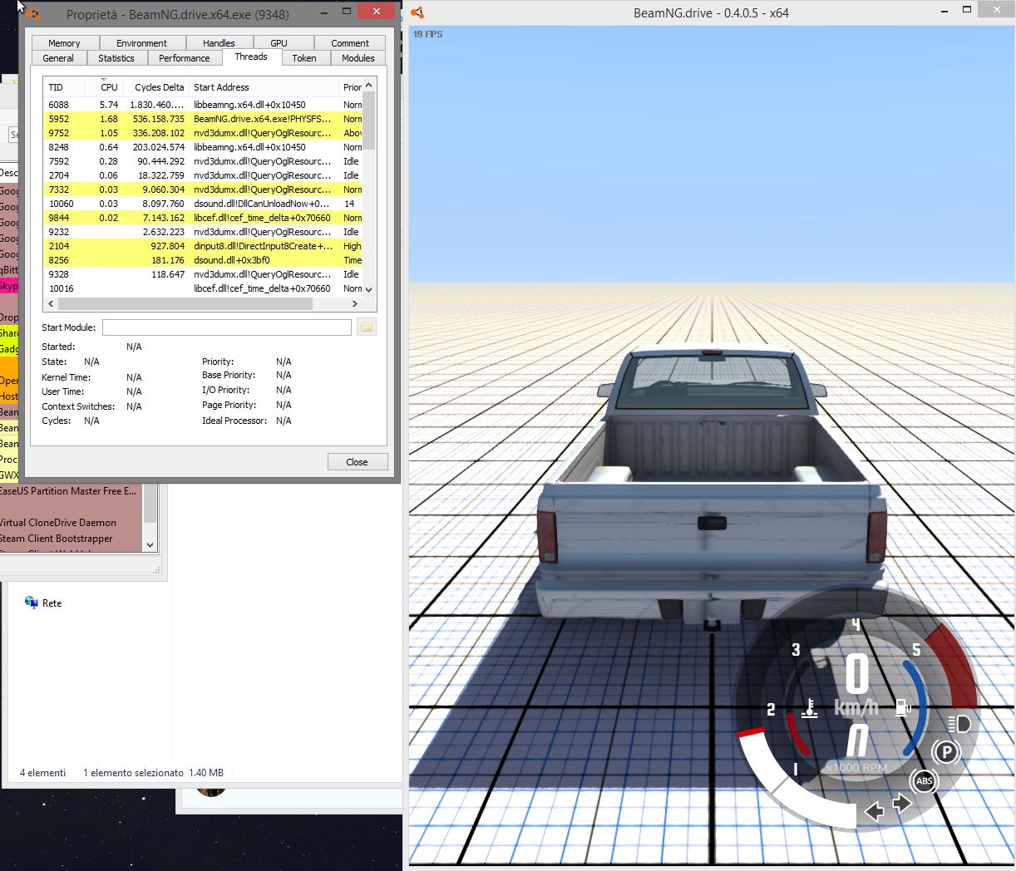This screenshot has height=871, width=1016.
Task: Select thread row TID 7332
Action: pos(204,189)
